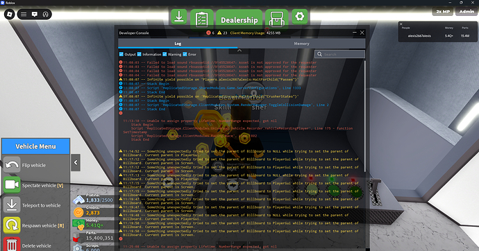
Task: Collapse the console filter row chevron
Action: [239, 51]
